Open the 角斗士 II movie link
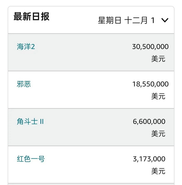Viewport: 182px width, 185px height. [x=30, y=122]
